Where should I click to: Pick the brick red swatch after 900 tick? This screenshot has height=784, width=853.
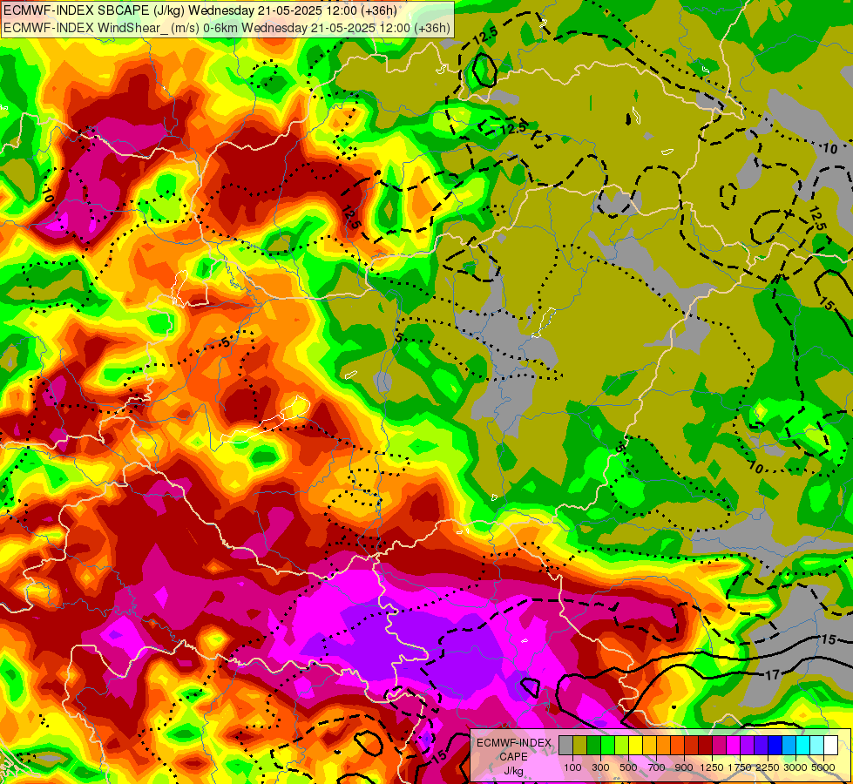point(692,746)
